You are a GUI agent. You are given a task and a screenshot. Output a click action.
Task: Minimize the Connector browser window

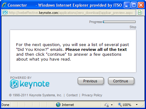point(127,5)
